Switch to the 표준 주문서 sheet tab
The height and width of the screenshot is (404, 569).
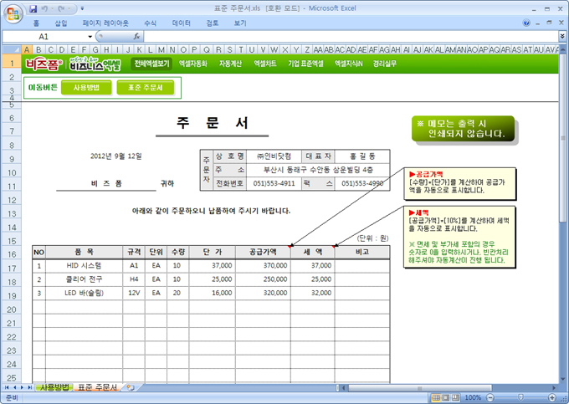(98, 387)
